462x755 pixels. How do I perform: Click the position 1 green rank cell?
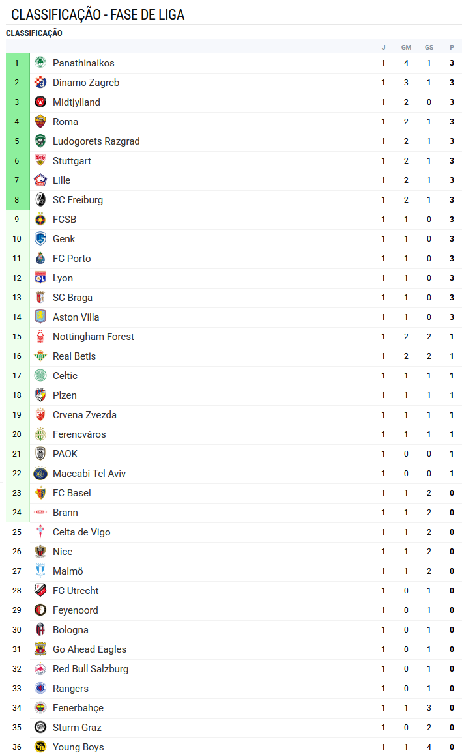(x=17, y=63)
